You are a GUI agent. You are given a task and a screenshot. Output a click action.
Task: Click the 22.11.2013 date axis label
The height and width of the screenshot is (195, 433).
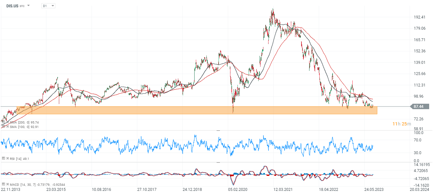tap(10, 189)
